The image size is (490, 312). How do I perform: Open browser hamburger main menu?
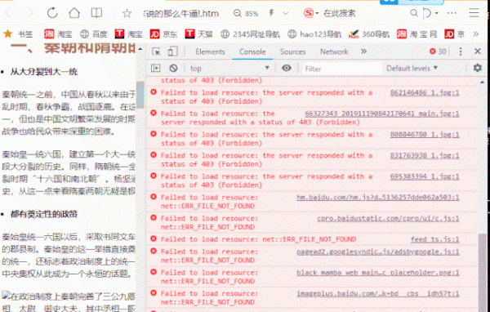(474, 13)
